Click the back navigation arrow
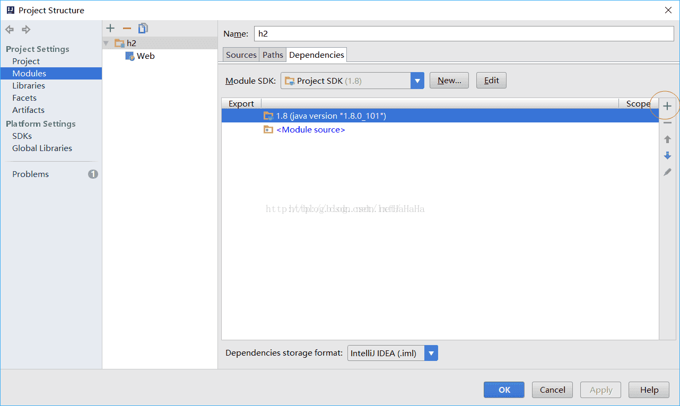Image resolution: width=680 pixels, height=406 pixels. click(10, 30)
